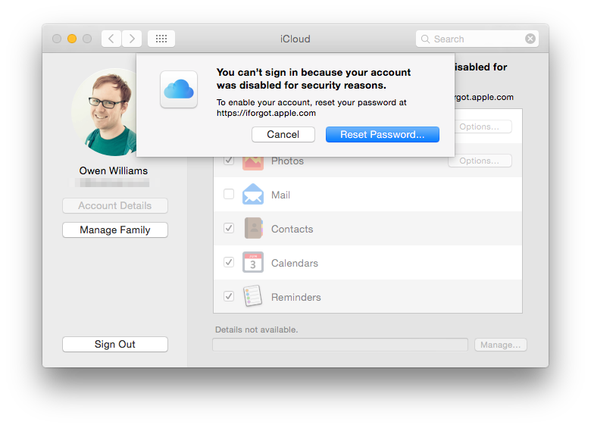Viewport: 591px width, 428px height.
Task: Click the iCloud cloud icon in dialog
Action: click(179, 89)
